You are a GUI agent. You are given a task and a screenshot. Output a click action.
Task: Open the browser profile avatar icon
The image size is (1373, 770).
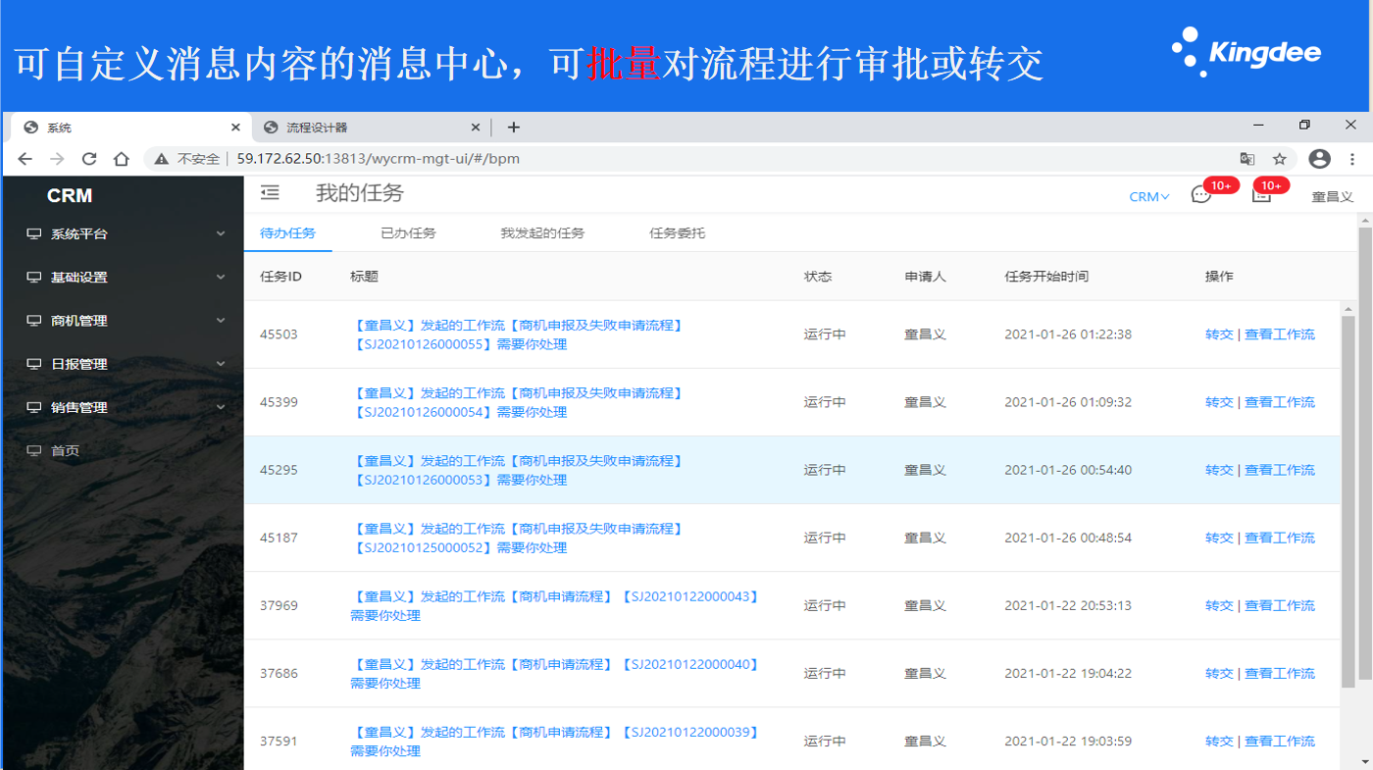coord(1320,159)
